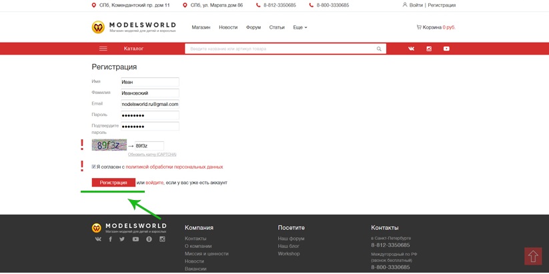Toggle the personal data consent checkbox
Screen dimensions: 549x274
(93, 167)
